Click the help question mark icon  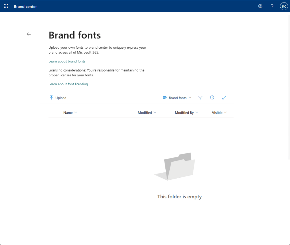[x=272, y=6]
